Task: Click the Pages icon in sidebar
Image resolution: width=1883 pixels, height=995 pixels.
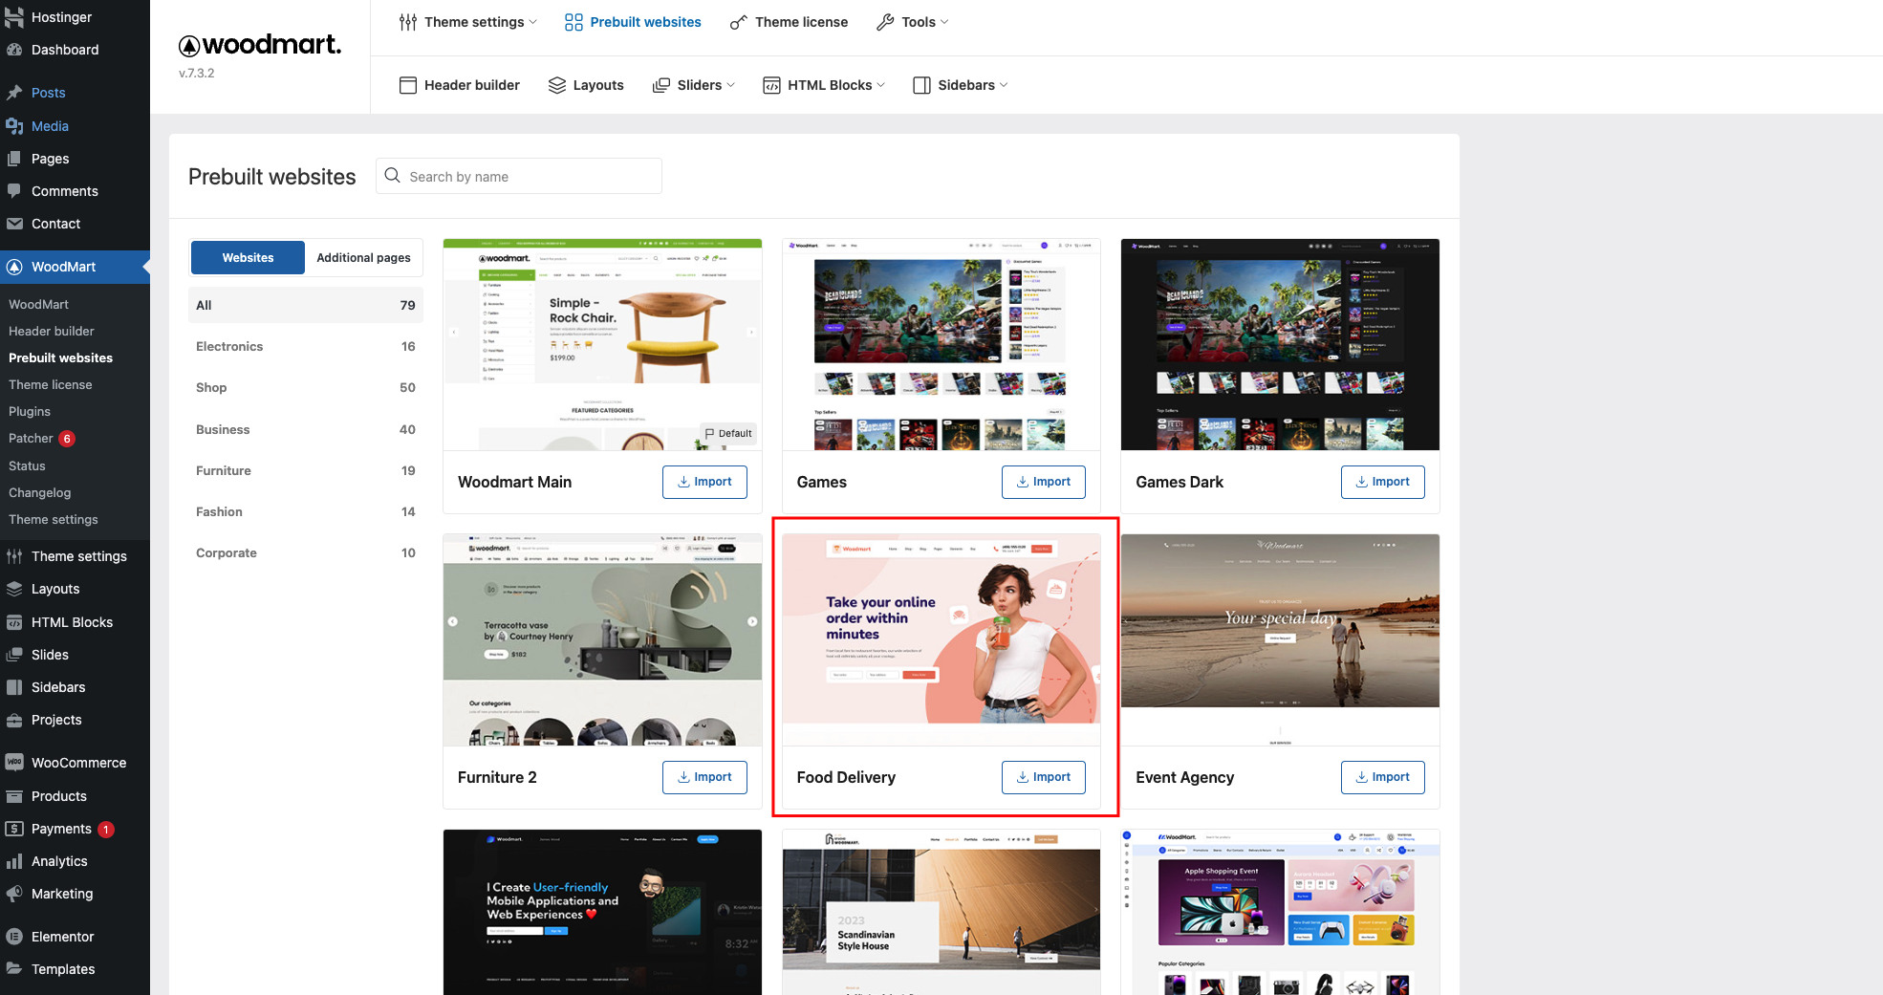Action: click(x=14, y=159)
